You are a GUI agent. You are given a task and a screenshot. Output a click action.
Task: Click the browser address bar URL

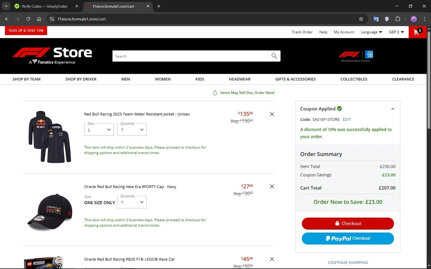point(82,19)
